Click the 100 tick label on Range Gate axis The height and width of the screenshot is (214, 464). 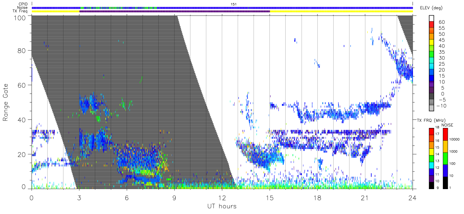(20, 17)
